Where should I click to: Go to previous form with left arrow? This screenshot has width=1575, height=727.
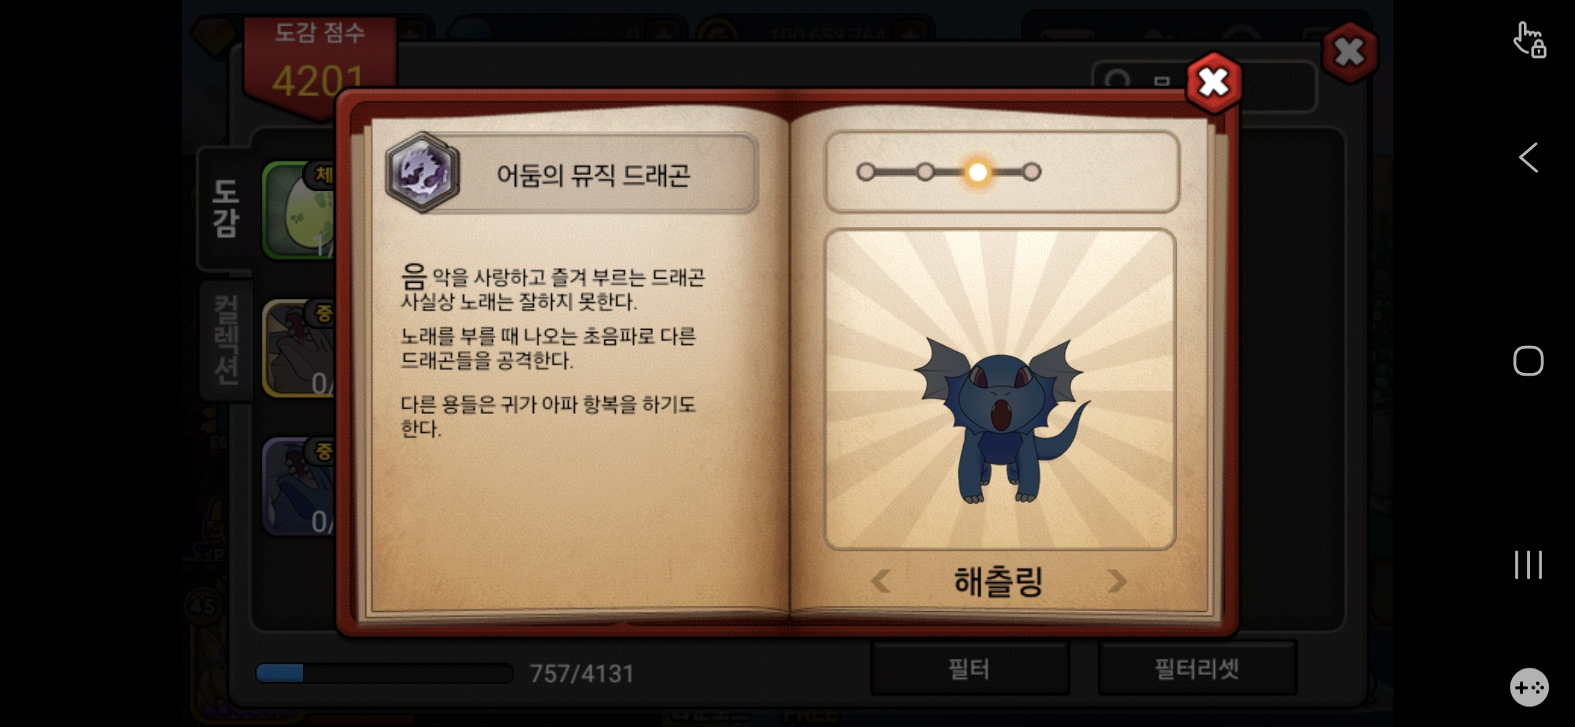tap(880, 581)
